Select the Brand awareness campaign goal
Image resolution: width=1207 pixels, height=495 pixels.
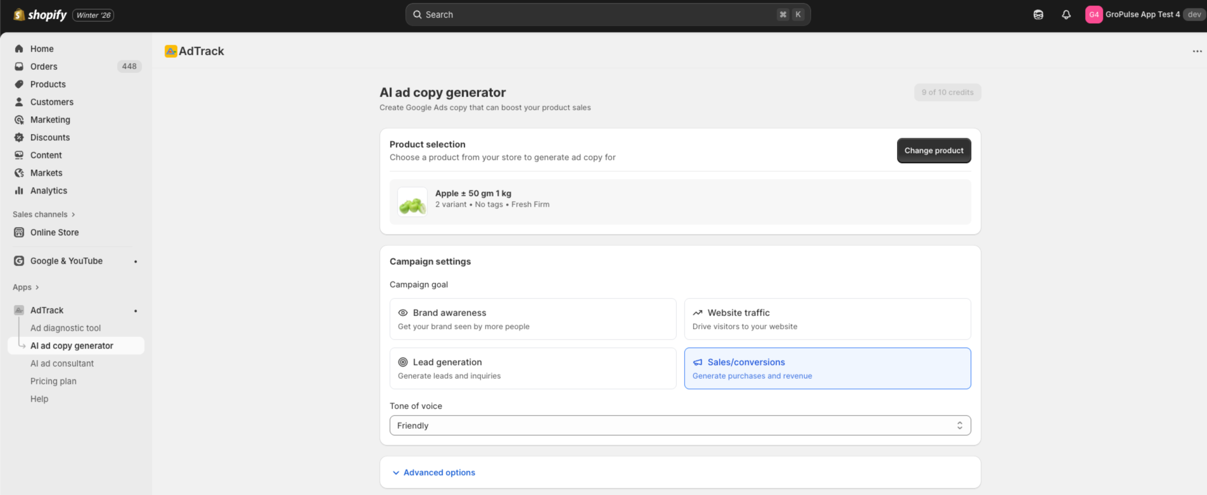pyautogui.click(x=533, y=319)
